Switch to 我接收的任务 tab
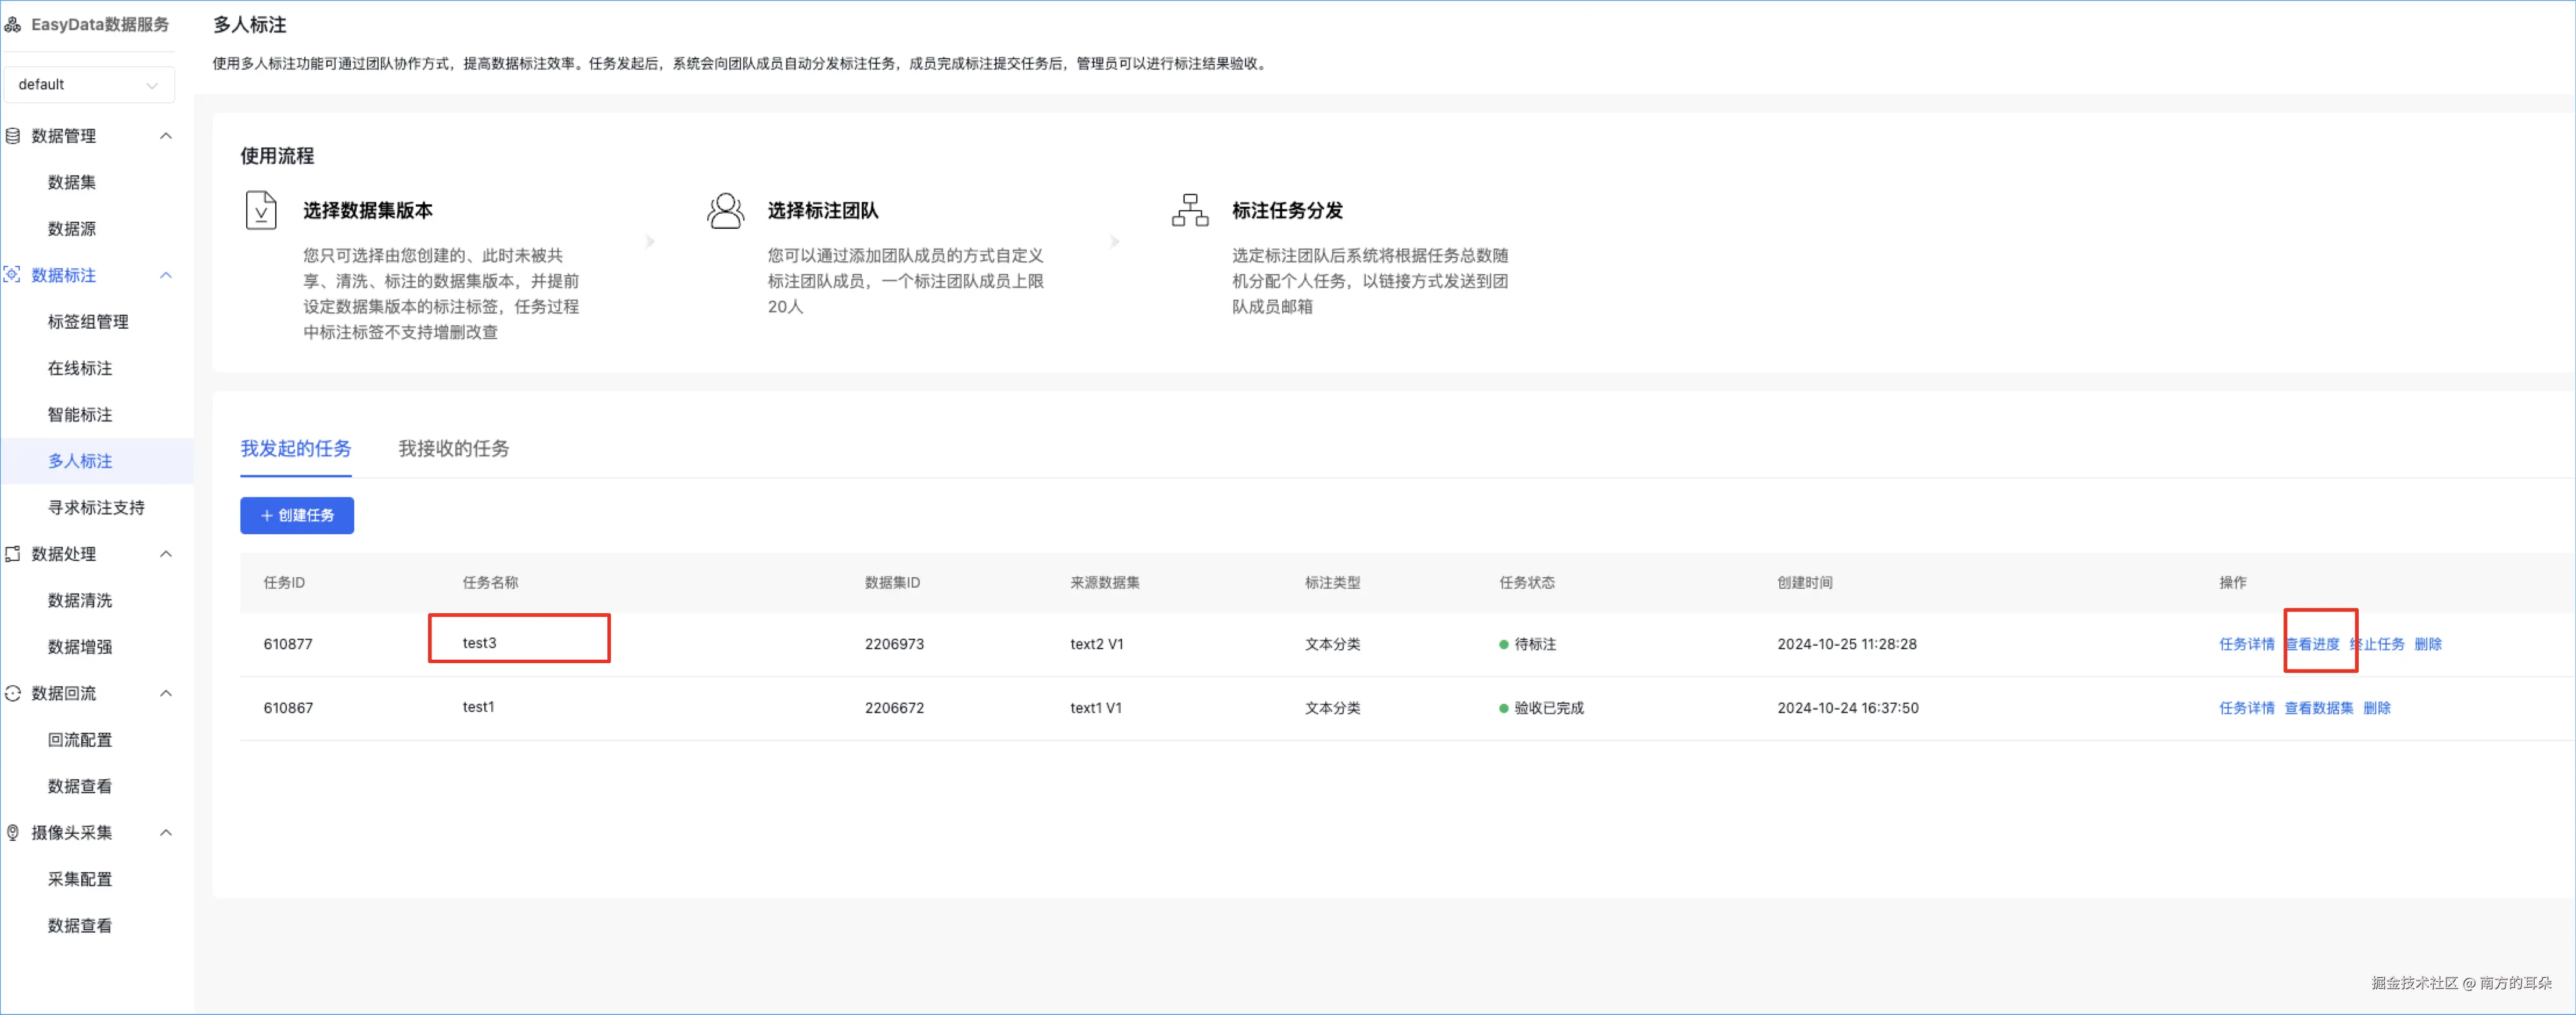Screen dimensions: 2576x1015 coord(453,449)
